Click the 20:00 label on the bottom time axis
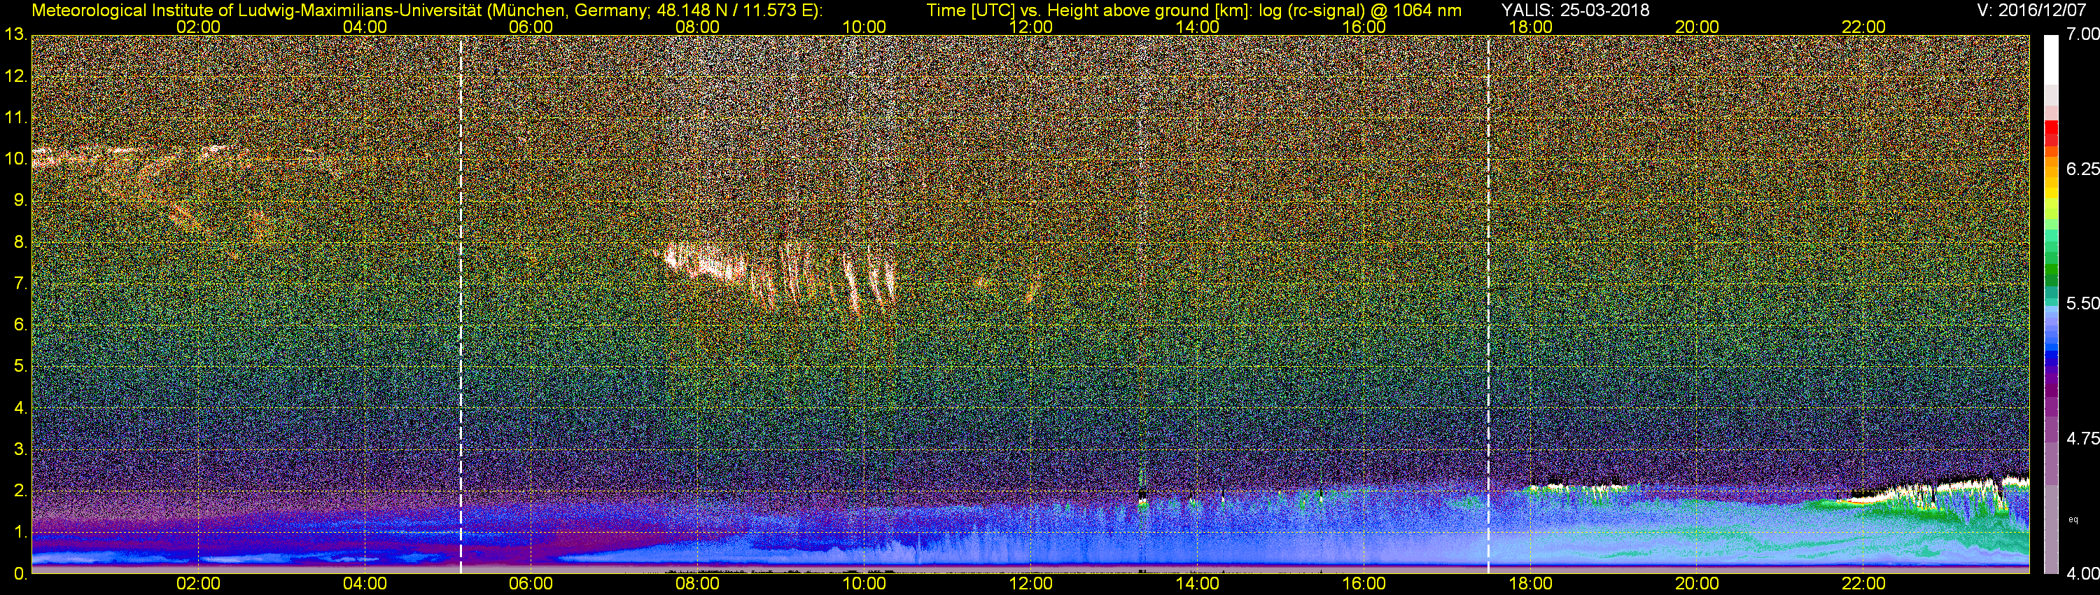 click(1697, 584)
